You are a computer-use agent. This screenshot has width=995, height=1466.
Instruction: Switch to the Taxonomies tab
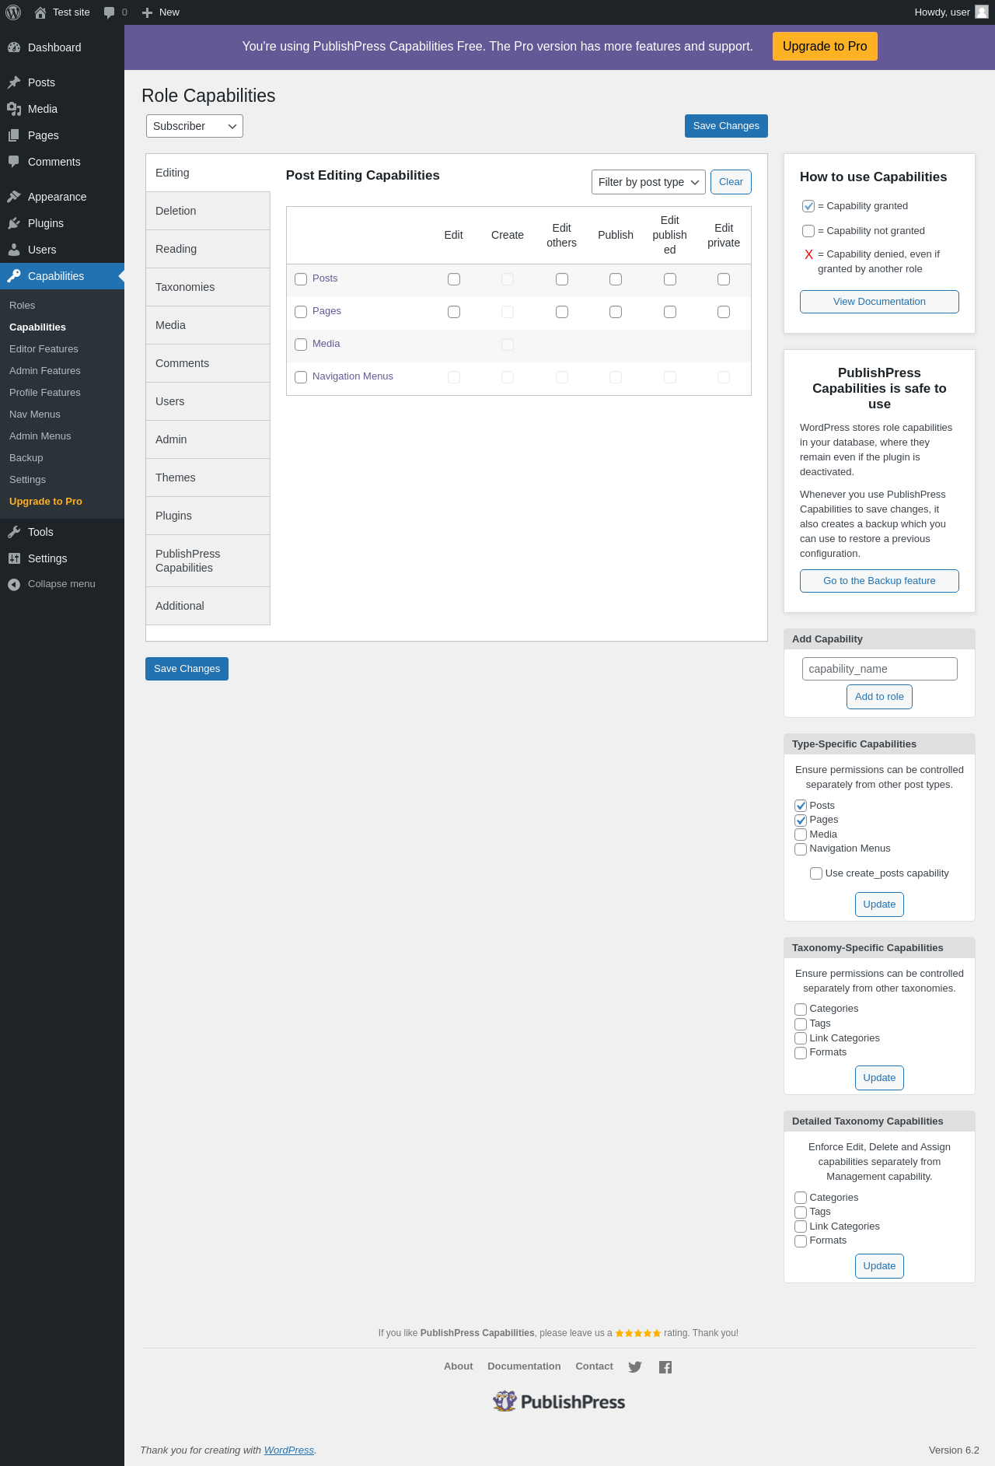coord(208,287)
